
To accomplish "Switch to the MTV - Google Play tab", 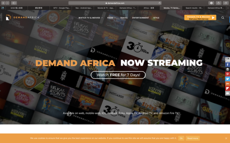I will coord(62,8).
